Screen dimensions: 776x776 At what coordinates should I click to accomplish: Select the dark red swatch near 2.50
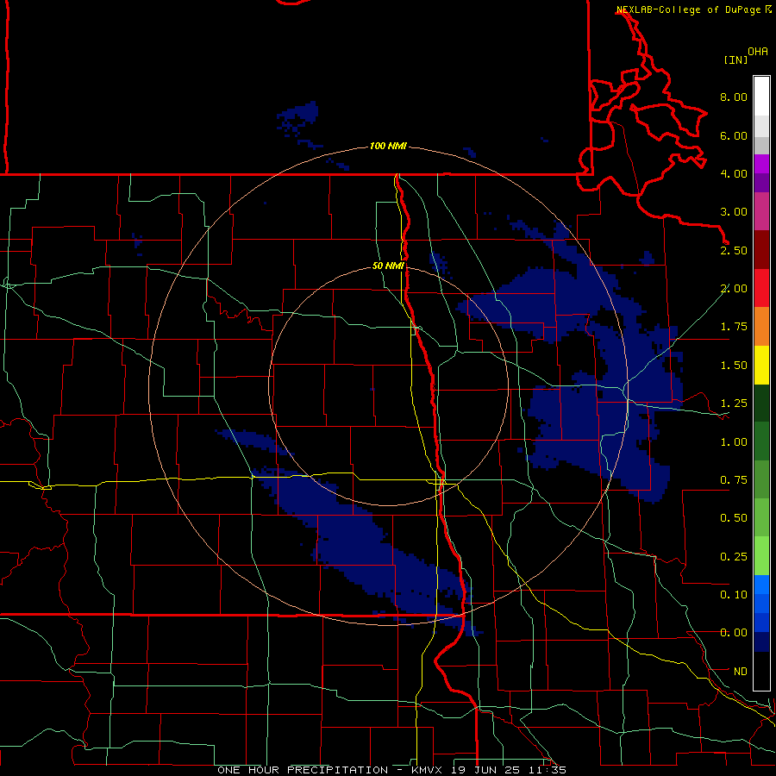[x=761, y=250]
